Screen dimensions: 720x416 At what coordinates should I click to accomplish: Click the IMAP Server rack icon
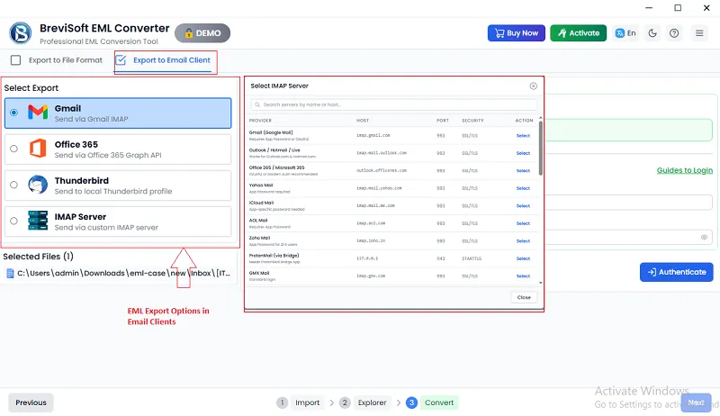[37, 222]
